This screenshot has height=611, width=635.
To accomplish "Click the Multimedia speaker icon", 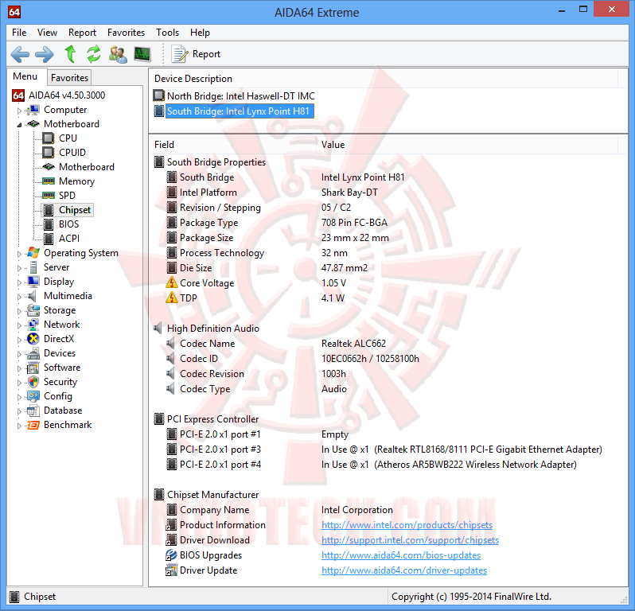I will [x=33, y=296].
